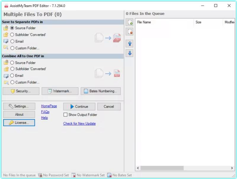The image size is (237, 179).
Task: Click 'No Files In the queue' status text
Action: [x=20, y=175]
